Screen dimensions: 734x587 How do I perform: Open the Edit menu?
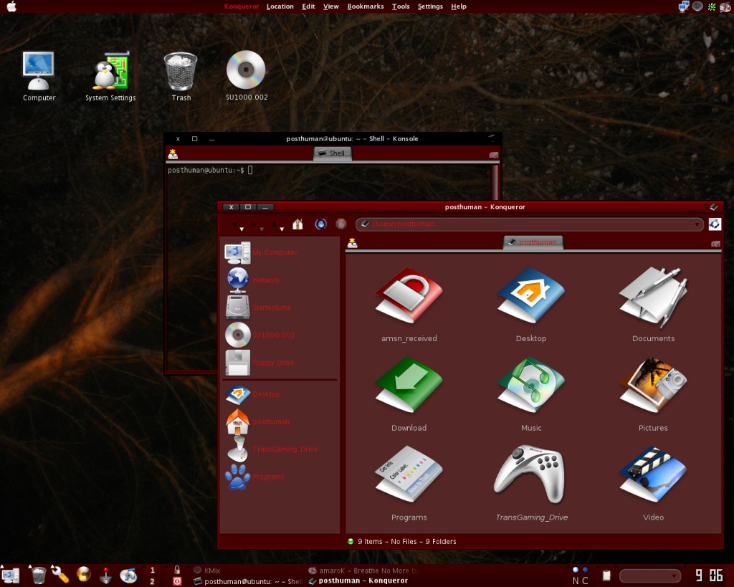click(x=308, y=6)
